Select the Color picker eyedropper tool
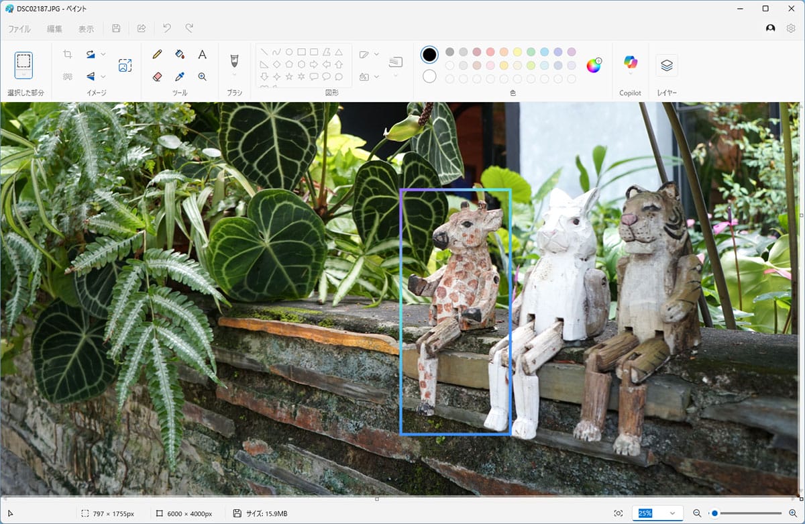 (x=180, y=76)
